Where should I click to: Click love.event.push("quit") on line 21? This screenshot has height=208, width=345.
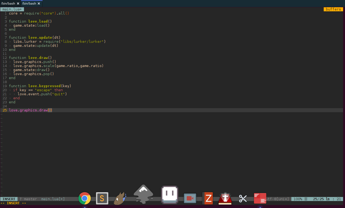point(42,94)
